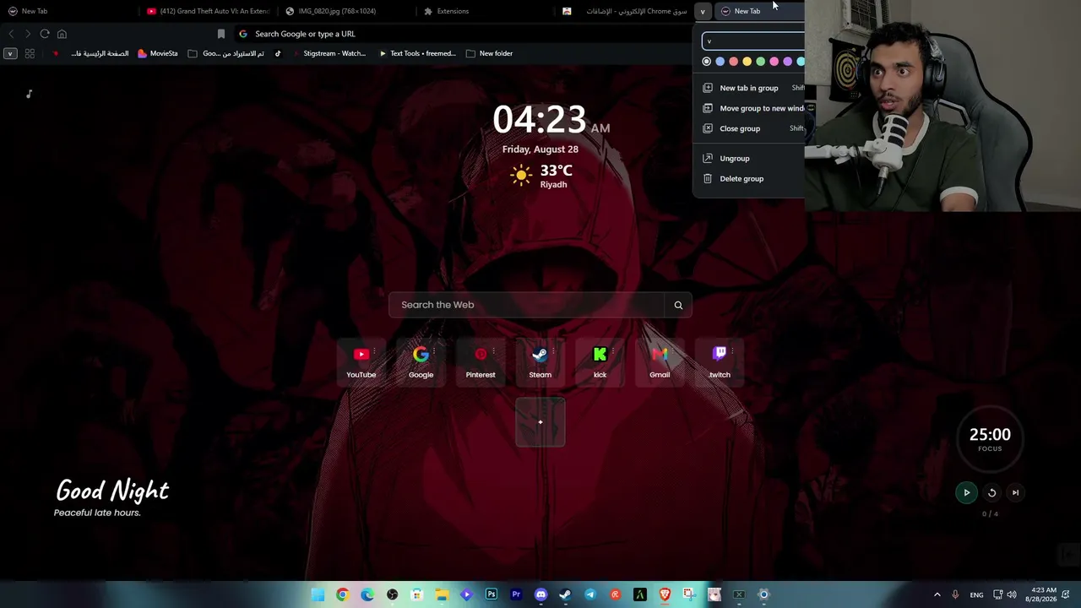Open the MovieSta bookmark
The width and height of the screenshot is (1081, 608).
tap(158, 53)
